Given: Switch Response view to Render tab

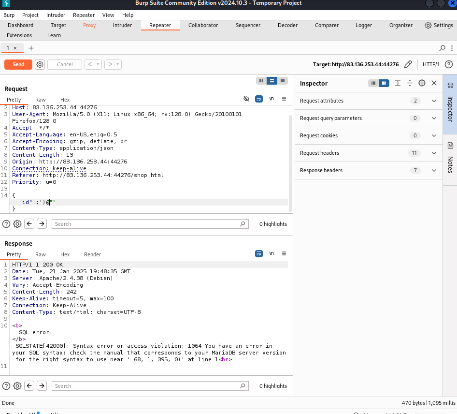Looking at the screenshot, I should (92, 254).
